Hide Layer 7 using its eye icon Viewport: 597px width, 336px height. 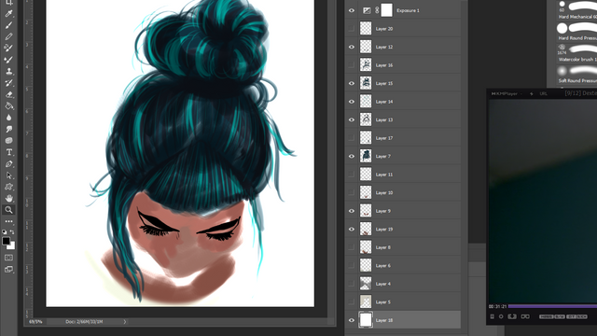click(x=352, y=156)
